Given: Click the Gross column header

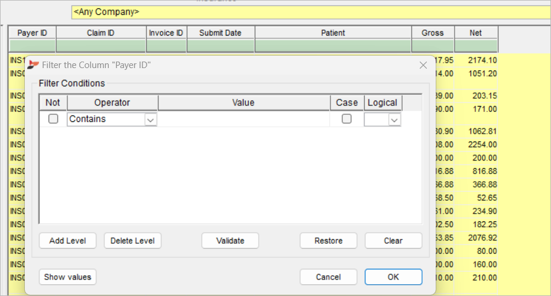Looking at the screenshot, I should pyautogui.click(x=433, y=33).
